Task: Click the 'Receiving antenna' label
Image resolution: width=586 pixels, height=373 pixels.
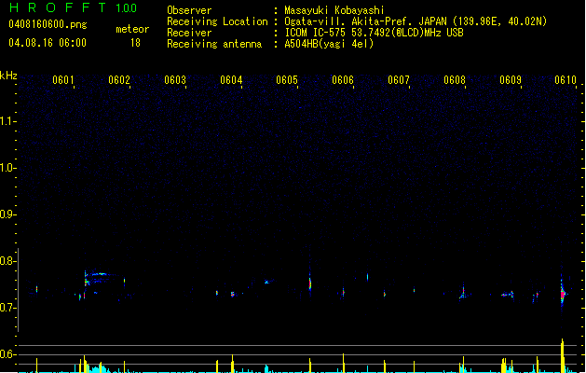Action: pyautogui.click(x=214, y=44)
